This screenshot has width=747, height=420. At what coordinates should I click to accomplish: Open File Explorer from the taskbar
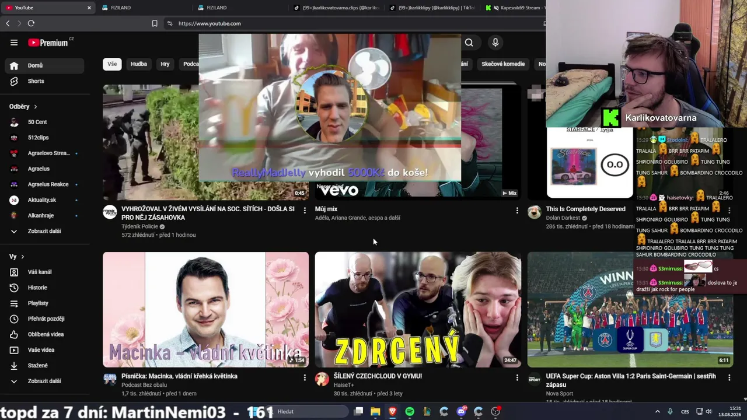click(375, 412)
